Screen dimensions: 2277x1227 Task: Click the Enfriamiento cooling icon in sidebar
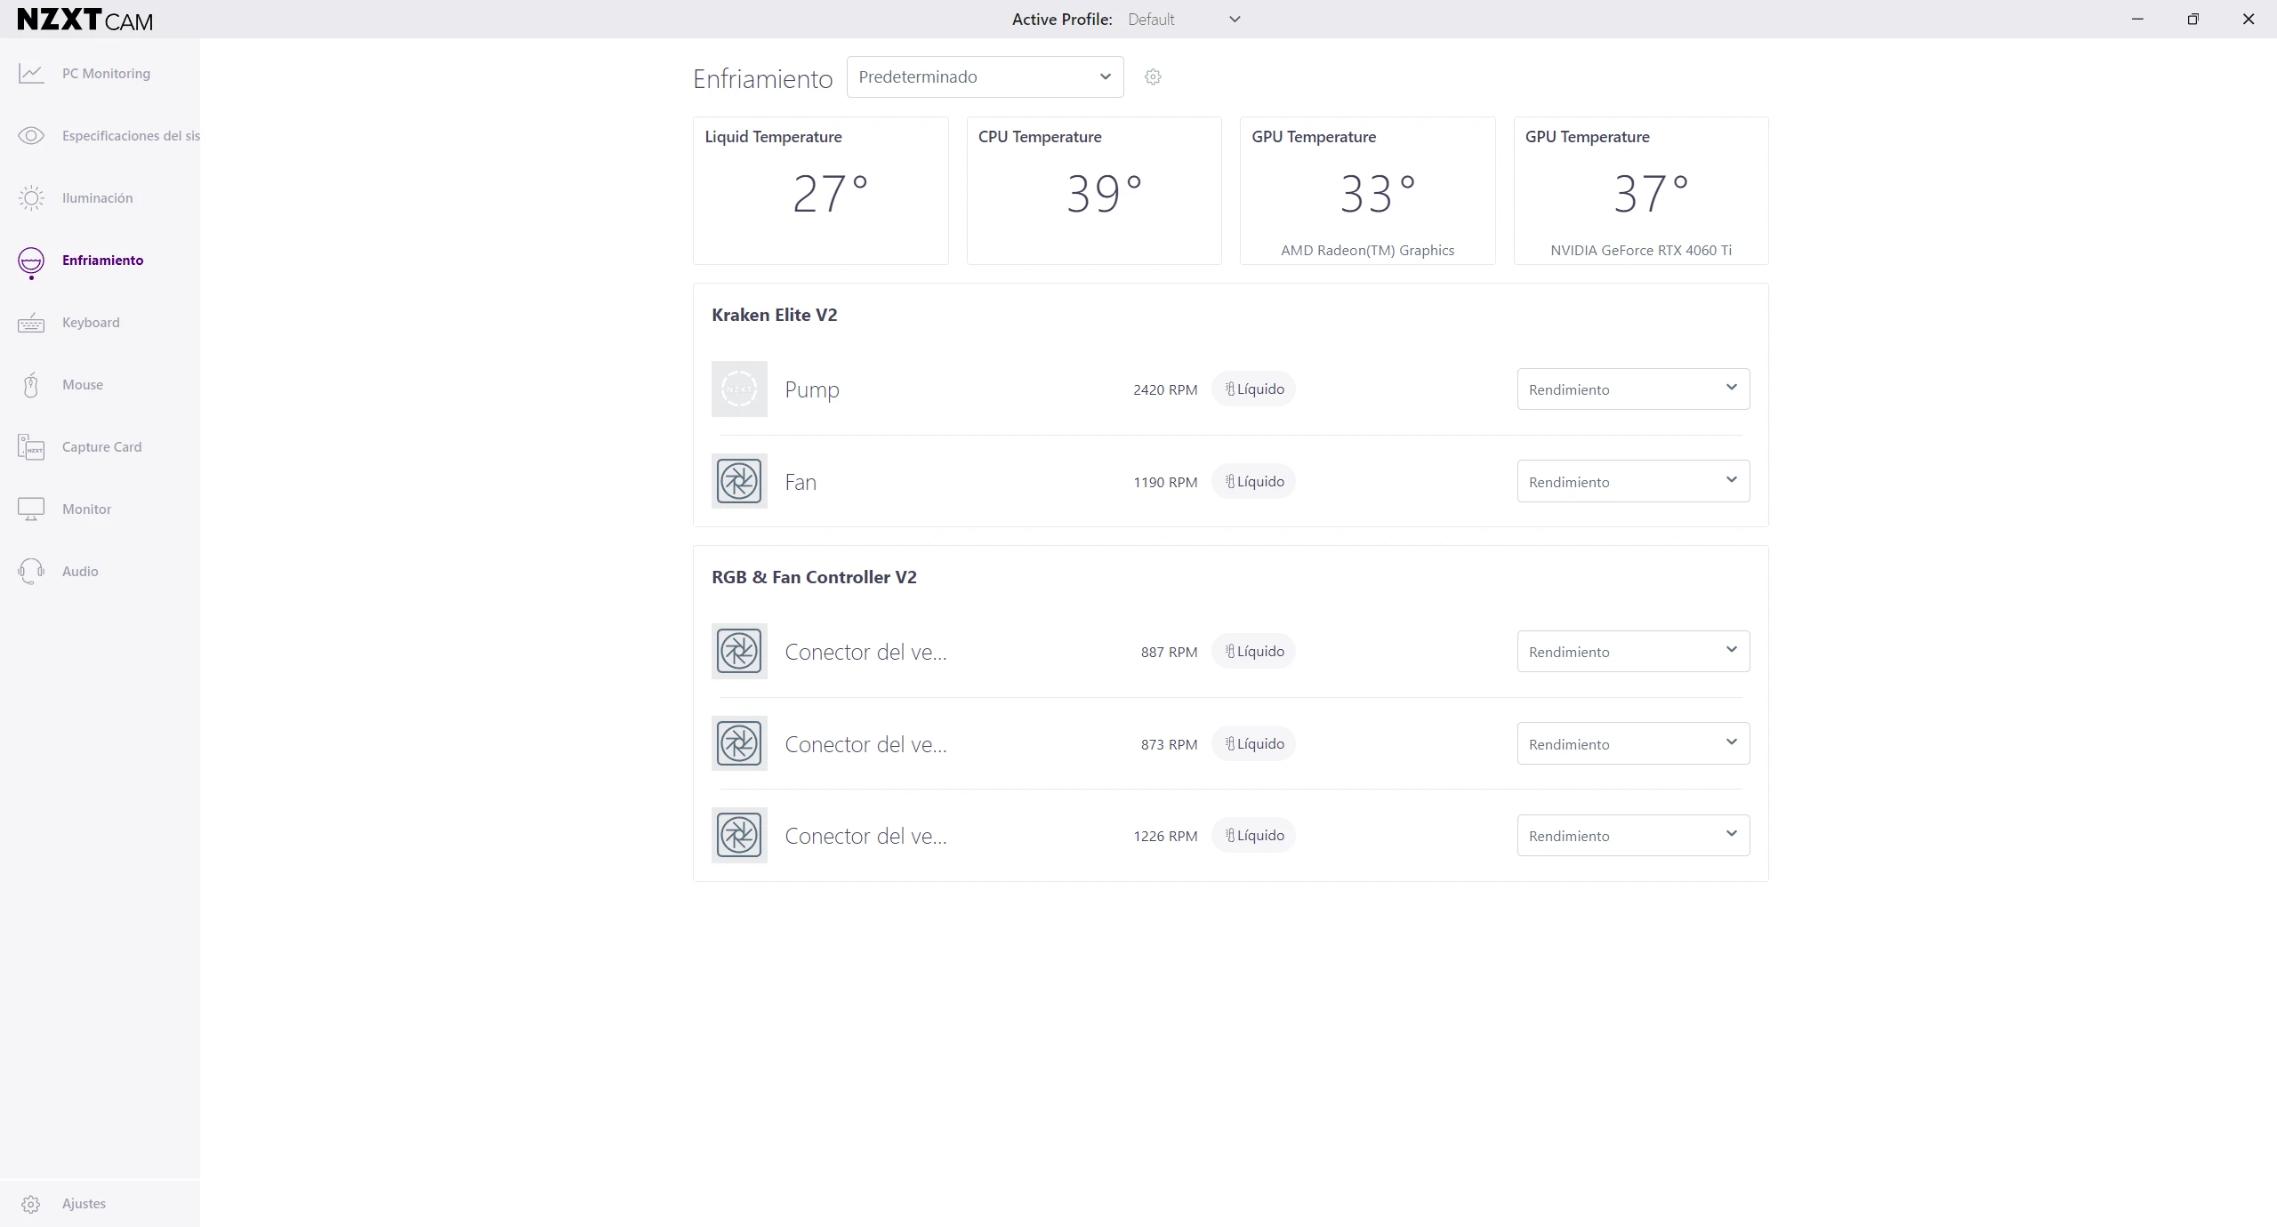click(31, 262)
